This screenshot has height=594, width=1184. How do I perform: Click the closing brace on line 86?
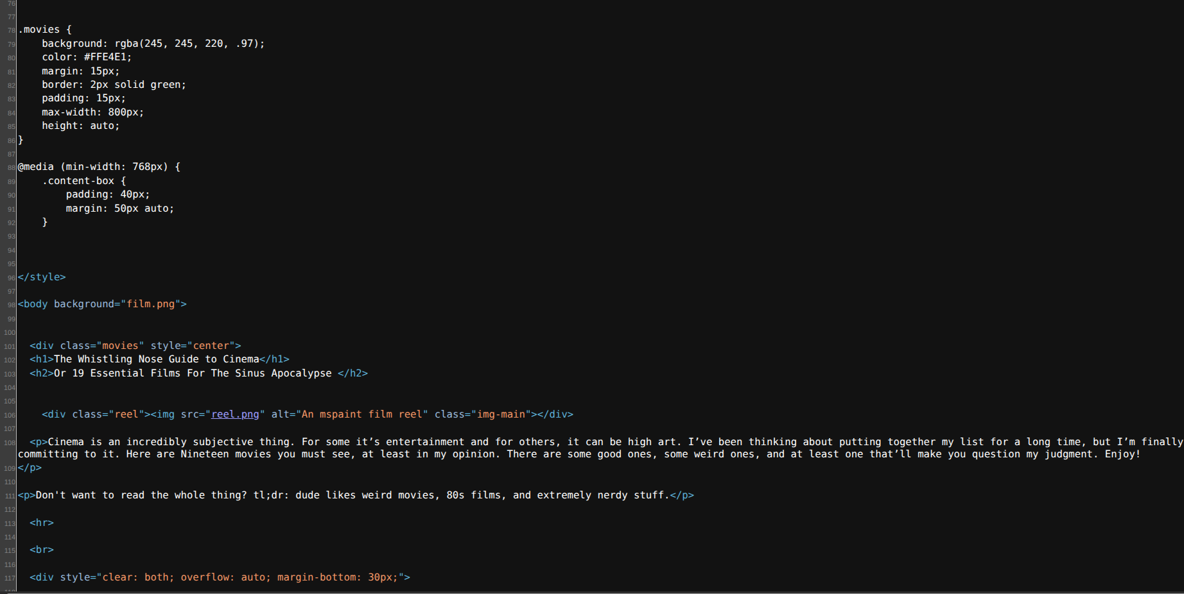21,140
